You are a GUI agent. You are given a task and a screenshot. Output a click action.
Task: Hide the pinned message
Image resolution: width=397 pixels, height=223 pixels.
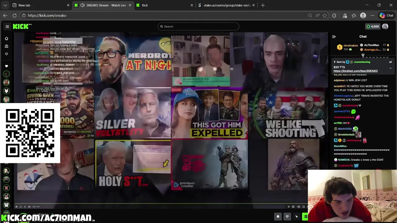click(x=390, y=62)
